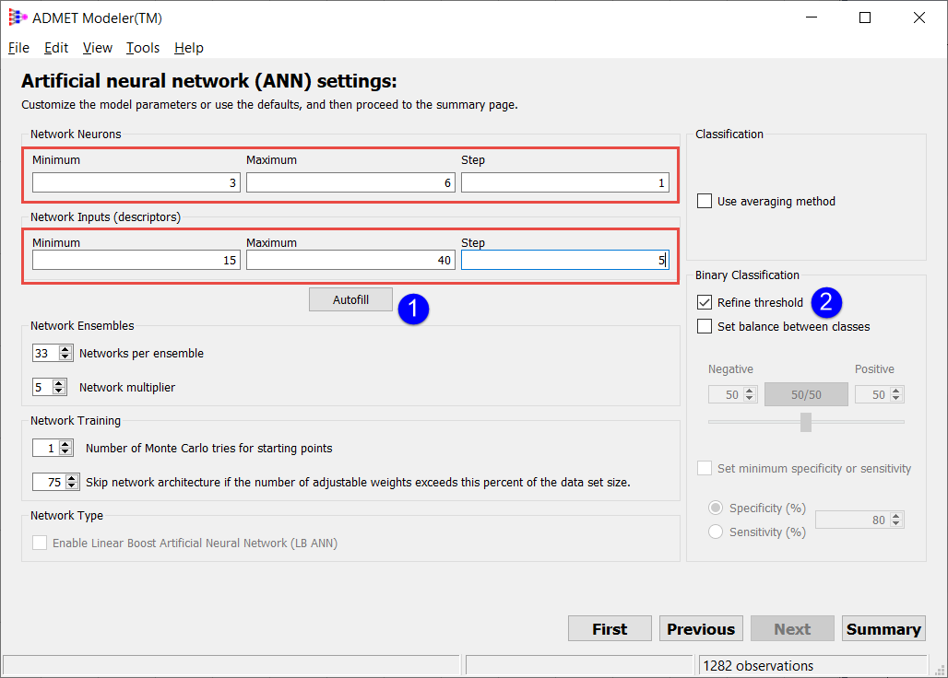The width and height of the screenshot is (948, 678).
Task: Enable Linear Boost ANN checkbox
Action: click(40, 543)
